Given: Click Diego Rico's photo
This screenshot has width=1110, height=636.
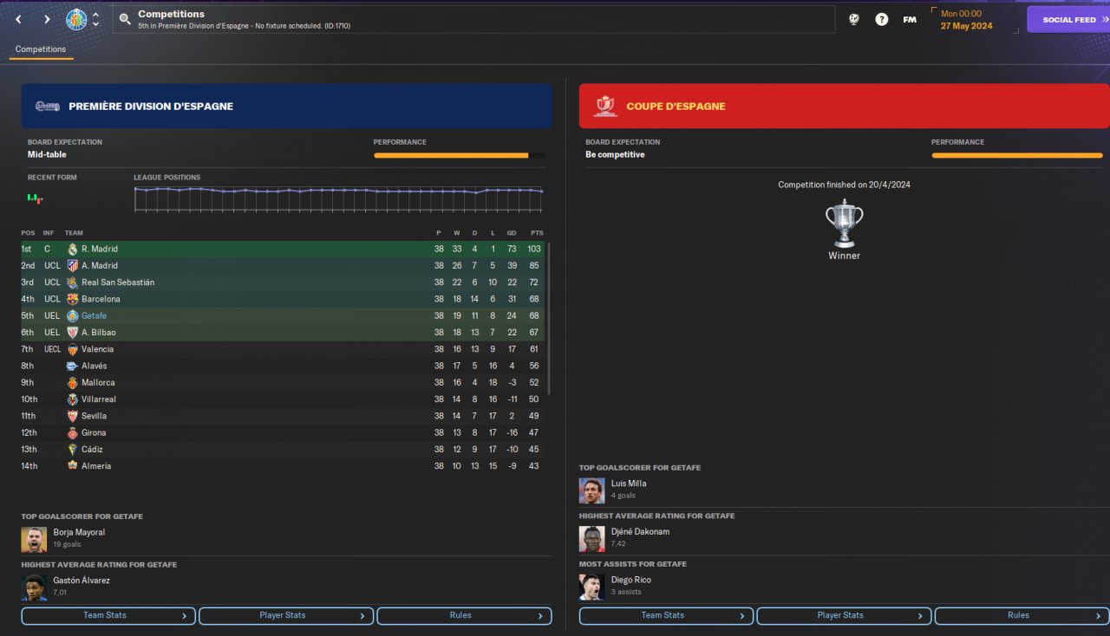Looking at the screenshot, I should tap(591, 587).
